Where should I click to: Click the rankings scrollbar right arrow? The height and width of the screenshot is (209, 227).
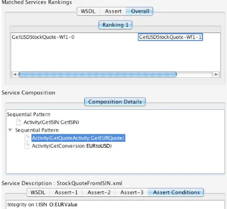216,74
